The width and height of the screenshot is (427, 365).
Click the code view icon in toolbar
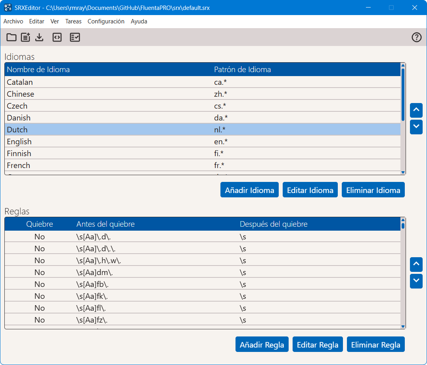pos(57,37)
